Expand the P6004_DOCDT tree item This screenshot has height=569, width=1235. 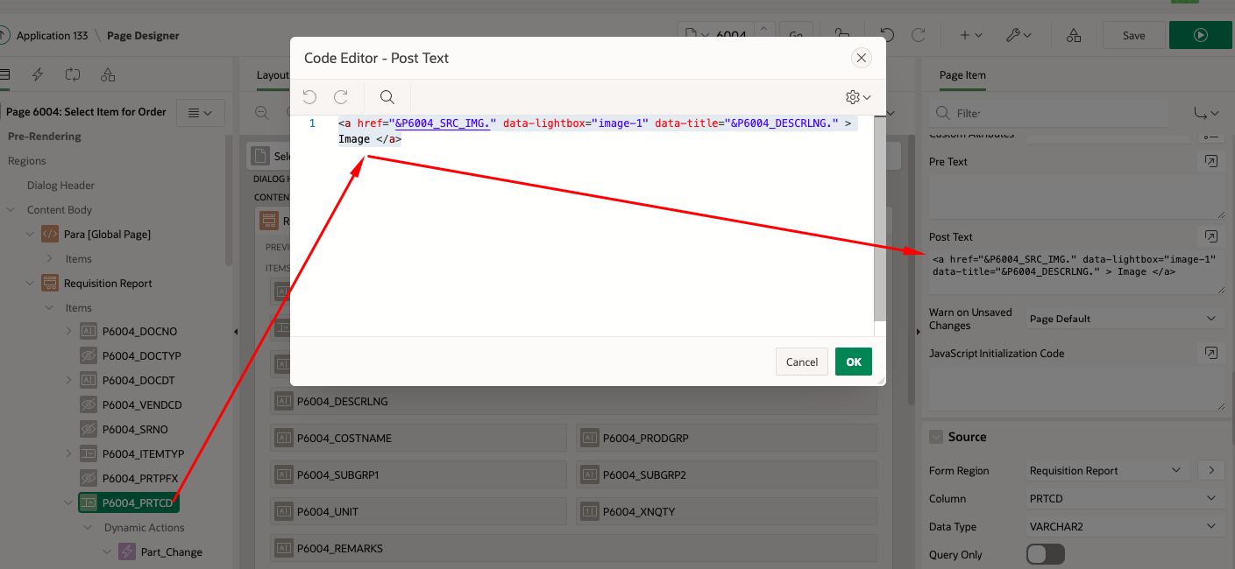tap(68, 381)
